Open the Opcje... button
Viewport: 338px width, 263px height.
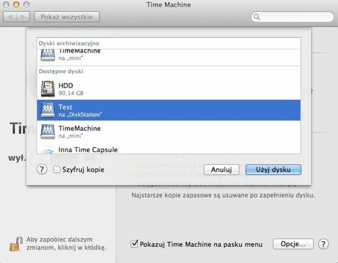(x=293, y=244)
